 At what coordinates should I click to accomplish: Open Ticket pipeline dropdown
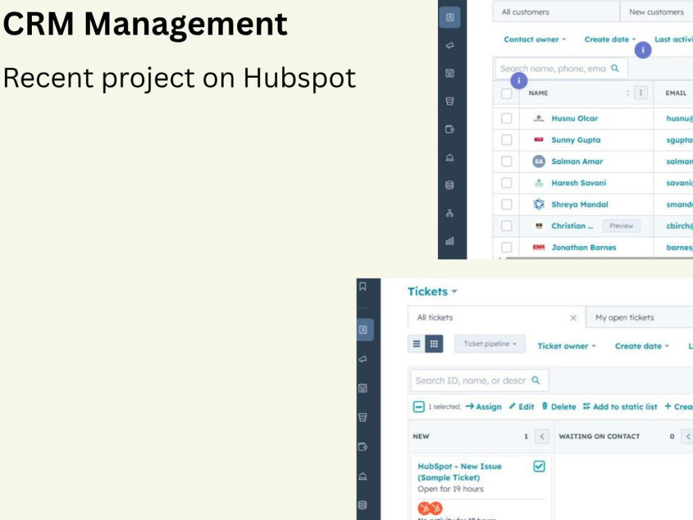click(490, 344)
